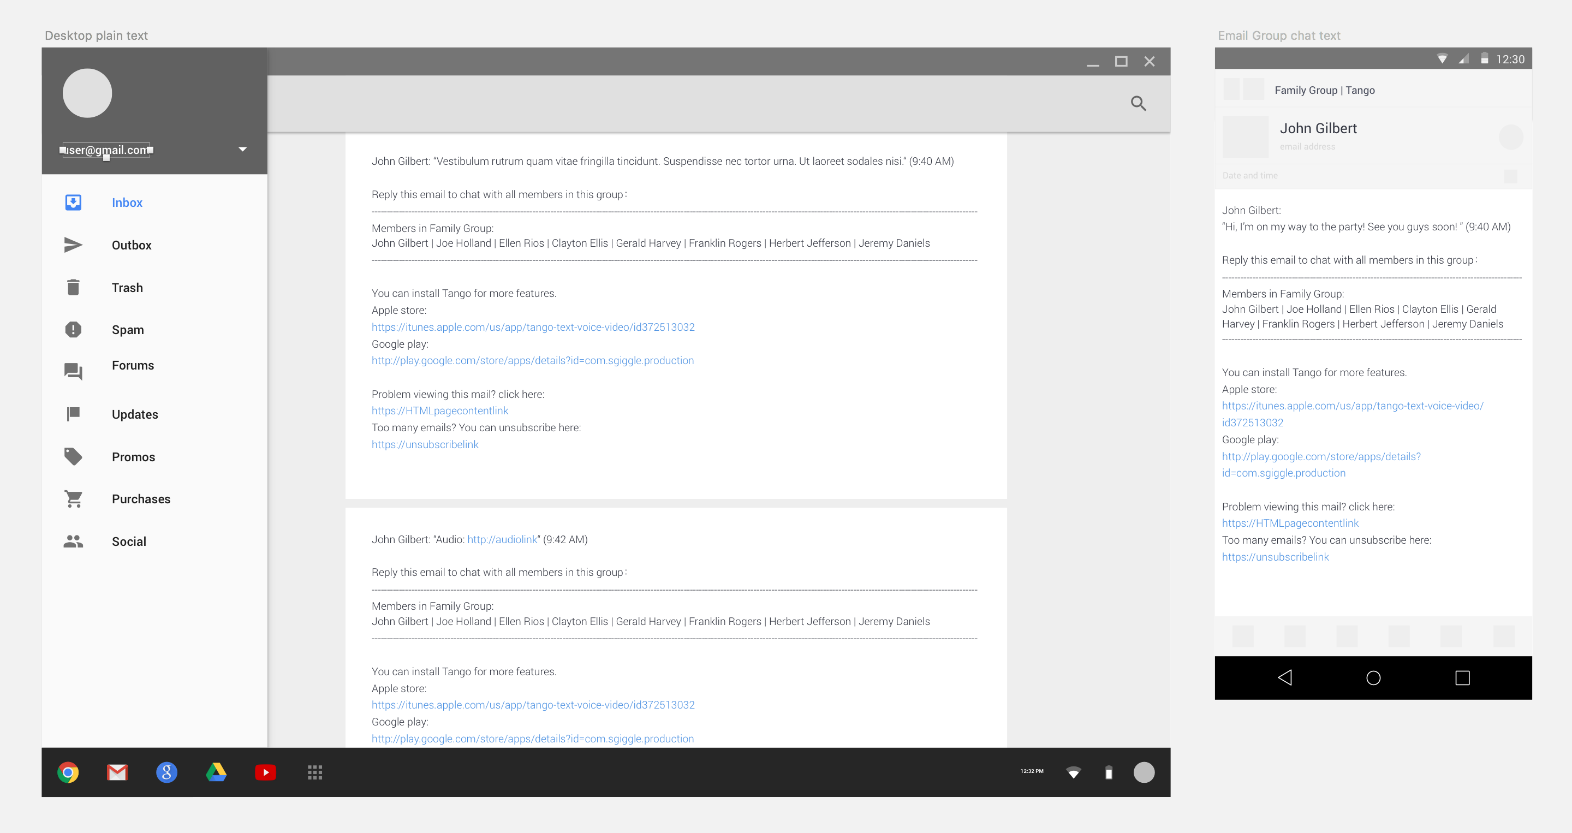
Task: Click the Inbox download icon
Action: pyautogui.click(x=73, y=203)
